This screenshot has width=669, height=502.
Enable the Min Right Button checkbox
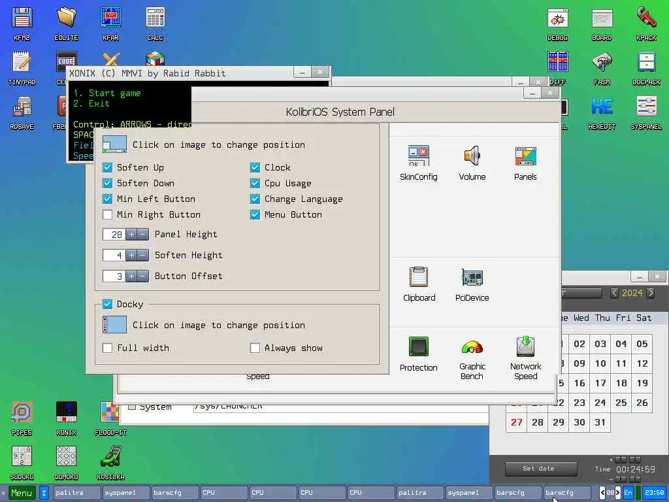(108, 214)
